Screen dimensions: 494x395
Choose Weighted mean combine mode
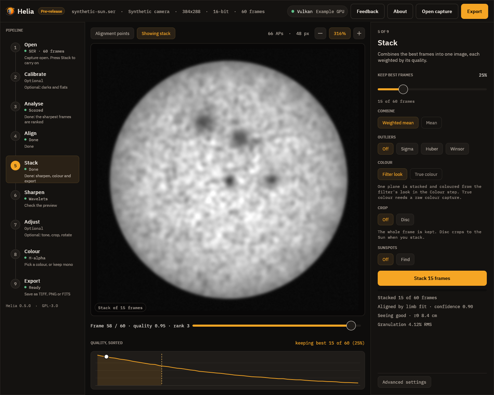[398, 123]
